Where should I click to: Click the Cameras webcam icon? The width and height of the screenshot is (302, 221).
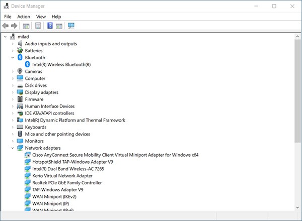pyautogui.click(x=20, y=71)
